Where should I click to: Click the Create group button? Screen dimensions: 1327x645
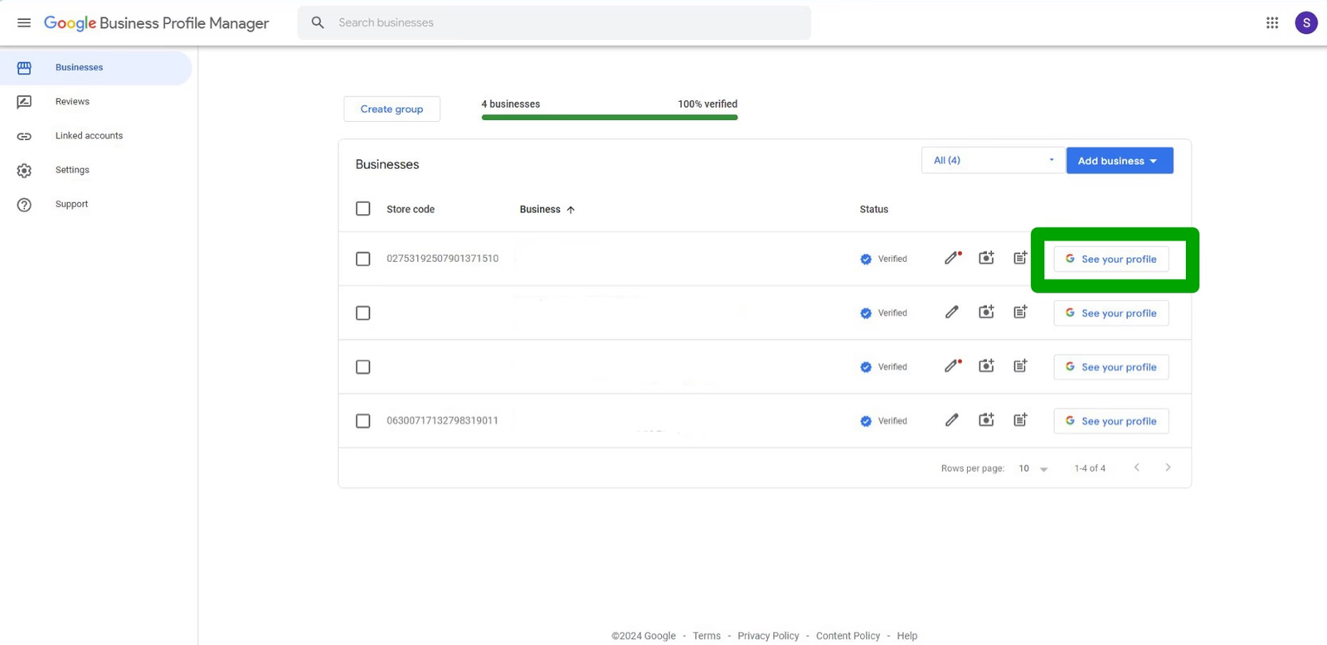[x=391, y=109]
